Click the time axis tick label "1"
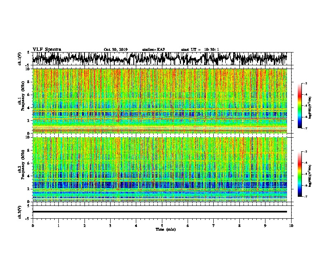The height and width of the screenshot is (253, 328). pos(58,226)
